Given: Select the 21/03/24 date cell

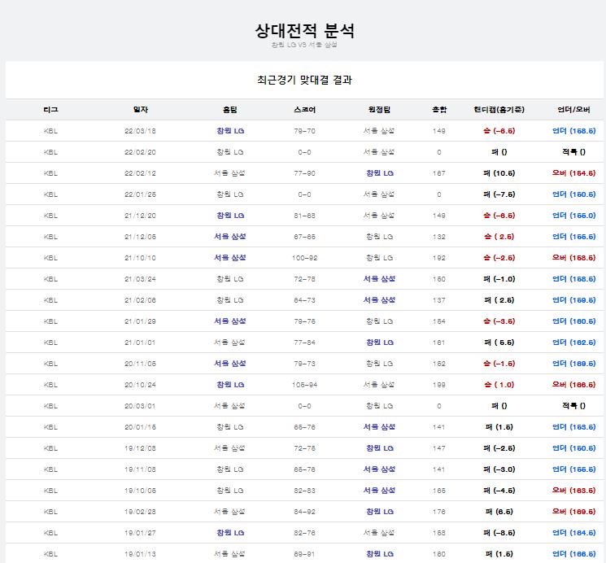Looking at the screenshot, I should (140, 279).
